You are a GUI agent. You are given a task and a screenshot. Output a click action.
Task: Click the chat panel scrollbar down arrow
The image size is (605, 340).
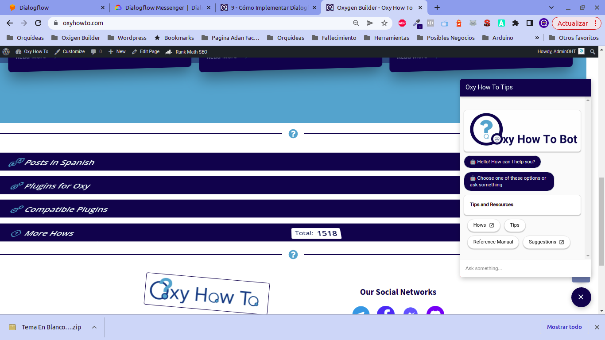[588, 256]
